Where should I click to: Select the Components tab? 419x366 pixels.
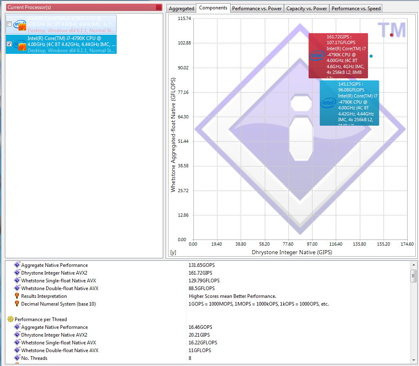(x=213, y=8)
